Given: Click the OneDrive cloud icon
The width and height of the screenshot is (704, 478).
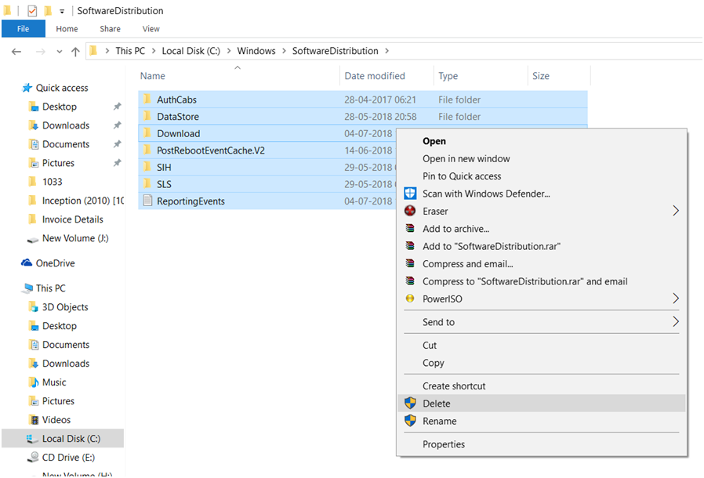Looking at the screenshot, I should pyautogui.click(x=27, y=263).
